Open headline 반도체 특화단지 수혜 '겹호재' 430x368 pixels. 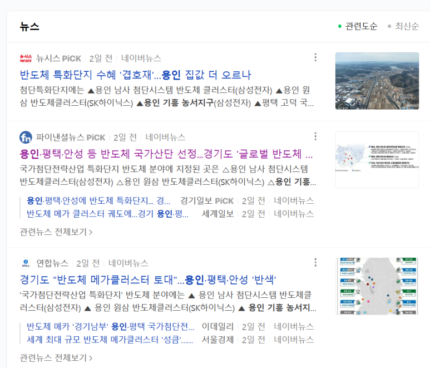pos(135,75)
